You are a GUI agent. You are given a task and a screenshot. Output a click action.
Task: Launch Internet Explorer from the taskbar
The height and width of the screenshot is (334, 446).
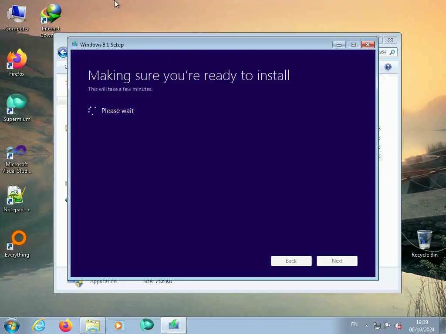tap(39, 325)
